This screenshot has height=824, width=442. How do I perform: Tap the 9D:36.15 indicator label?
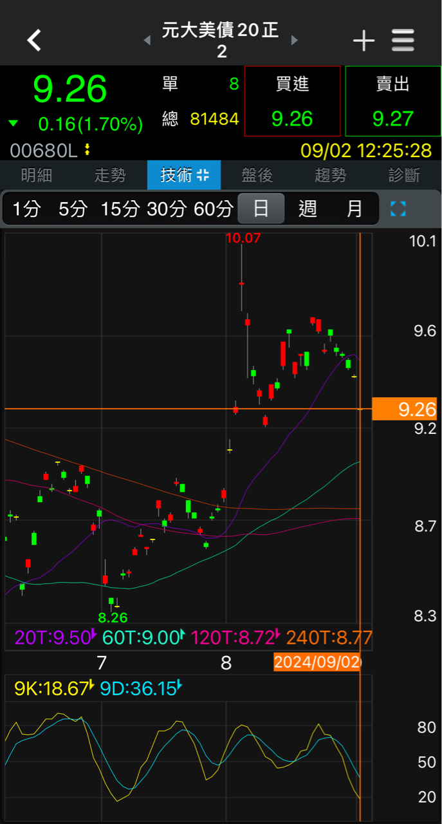[141, 689]
